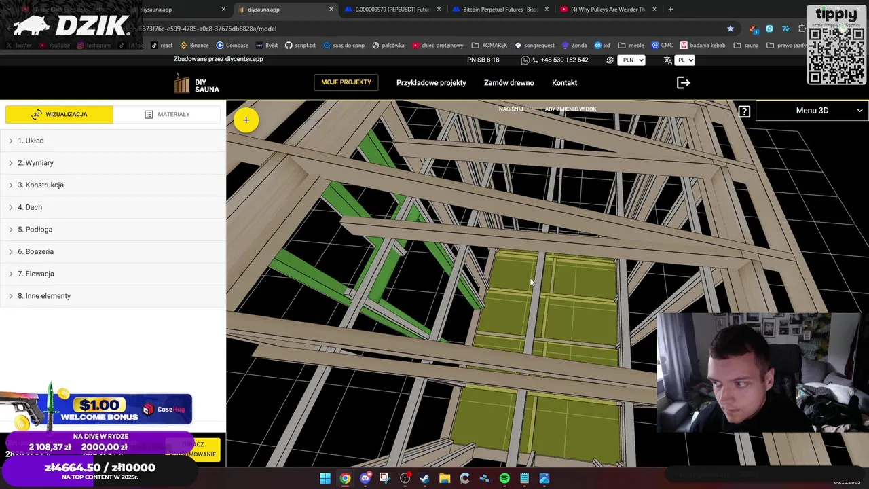Click the Chrome taskbar icon
The width and height of the screenshot is (869, 489).
(345, 478)
